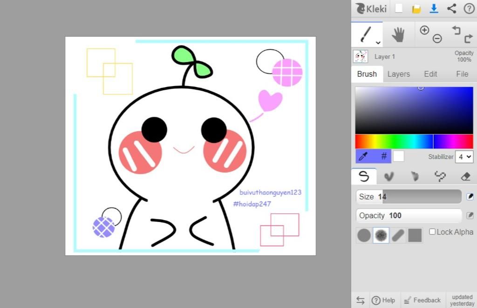Switch to the Layers tab

(399, 74)
